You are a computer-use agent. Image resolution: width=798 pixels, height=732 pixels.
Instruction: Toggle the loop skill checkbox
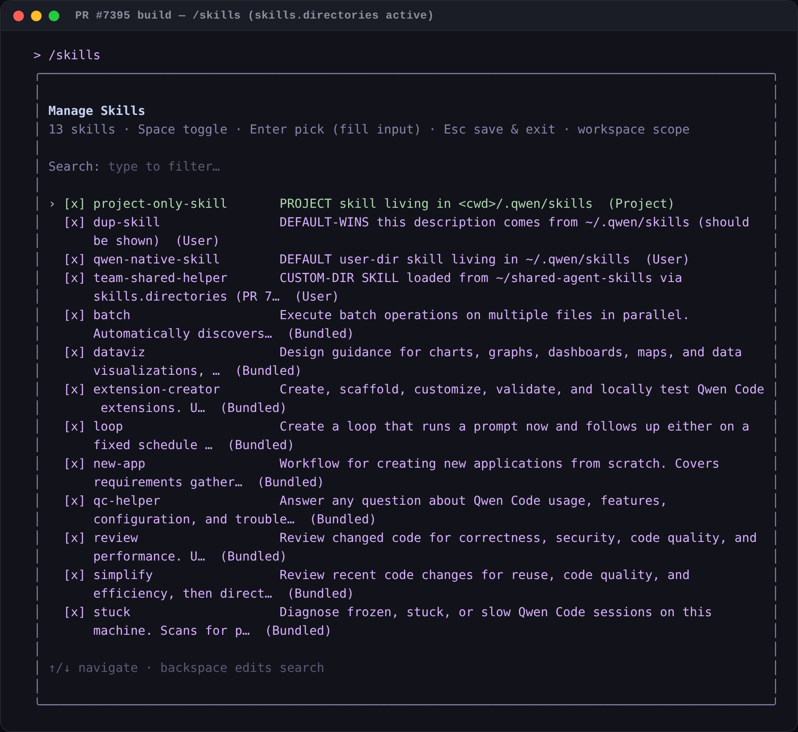[x=74, y=427]
